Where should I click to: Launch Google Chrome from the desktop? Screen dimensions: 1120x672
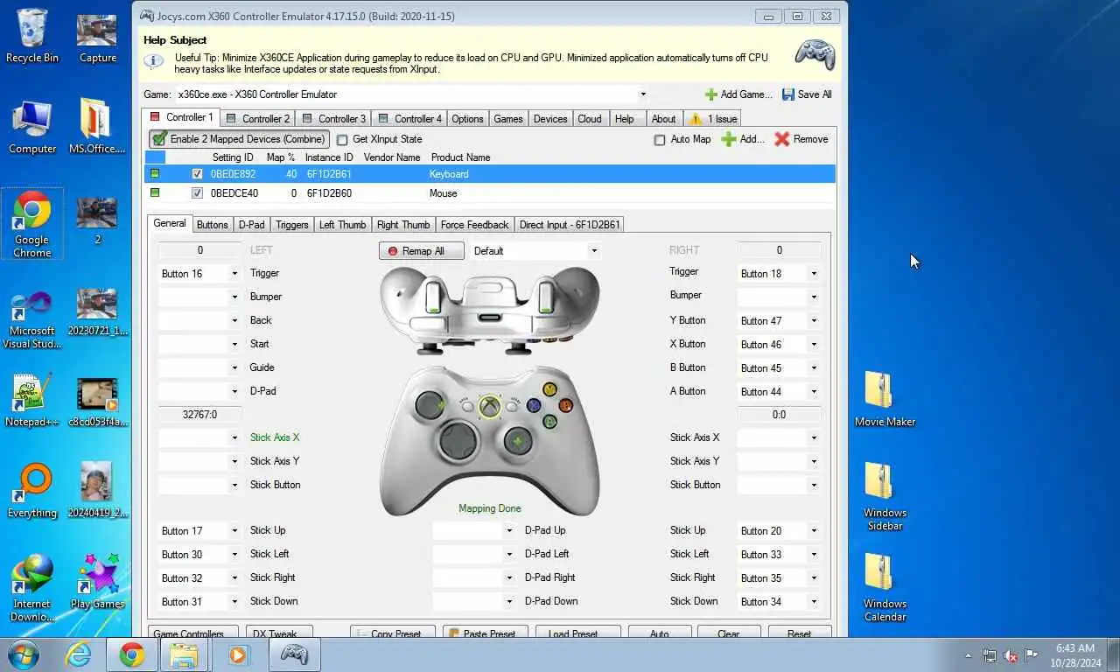pos(32,224)
